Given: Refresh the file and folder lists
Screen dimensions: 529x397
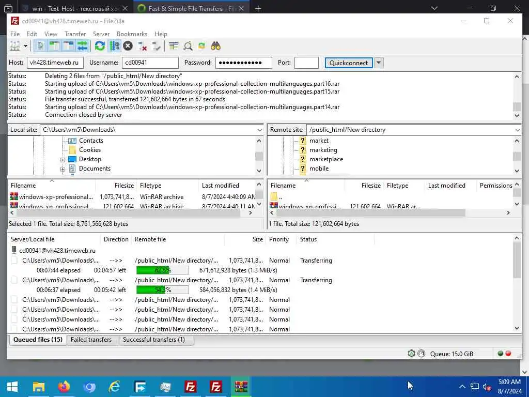Looking at the screenshot, I should pyautogui.click(x=100, y=46).
